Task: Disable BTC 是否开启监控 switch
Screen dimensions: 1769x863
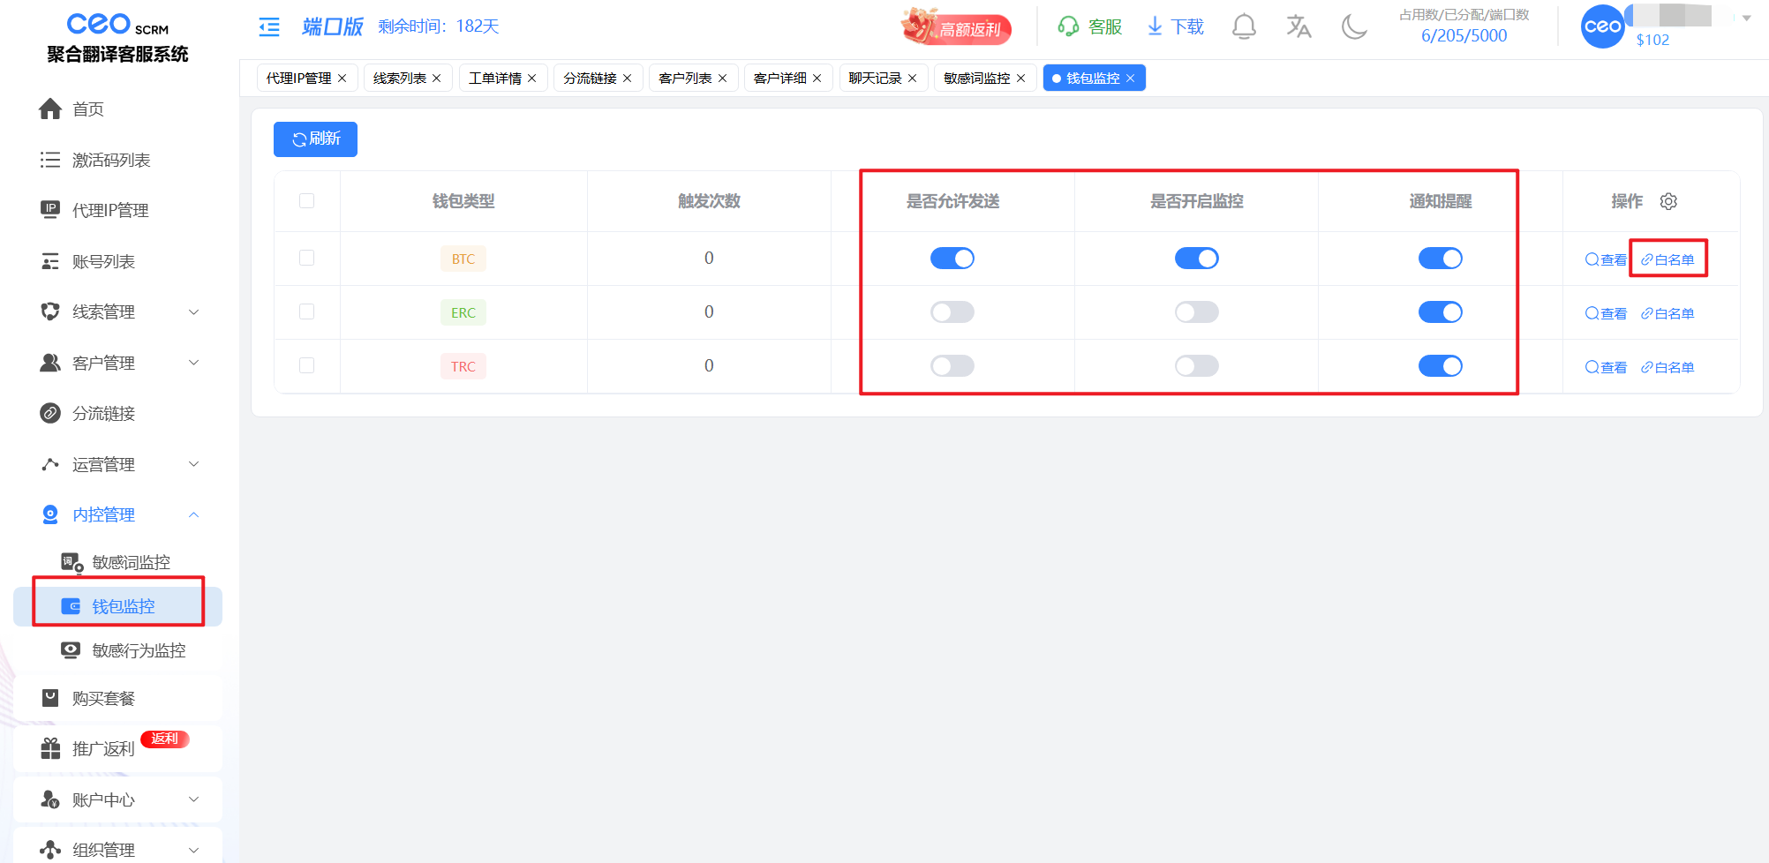Action: [x=1197, y=259]
